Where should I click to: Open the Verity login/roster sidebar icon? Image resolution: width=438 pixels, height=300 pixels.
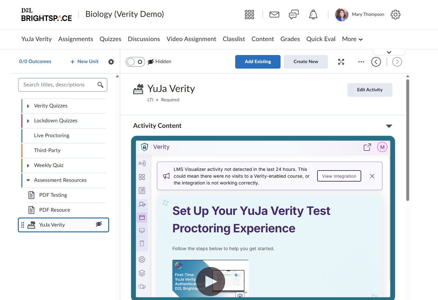point(142,163)
